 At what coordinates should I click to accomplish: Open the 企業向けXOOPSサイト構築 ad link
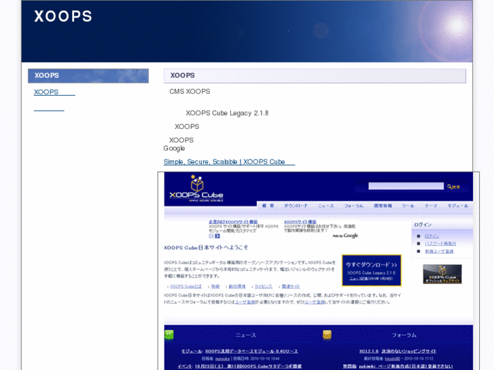pos(233,222)
